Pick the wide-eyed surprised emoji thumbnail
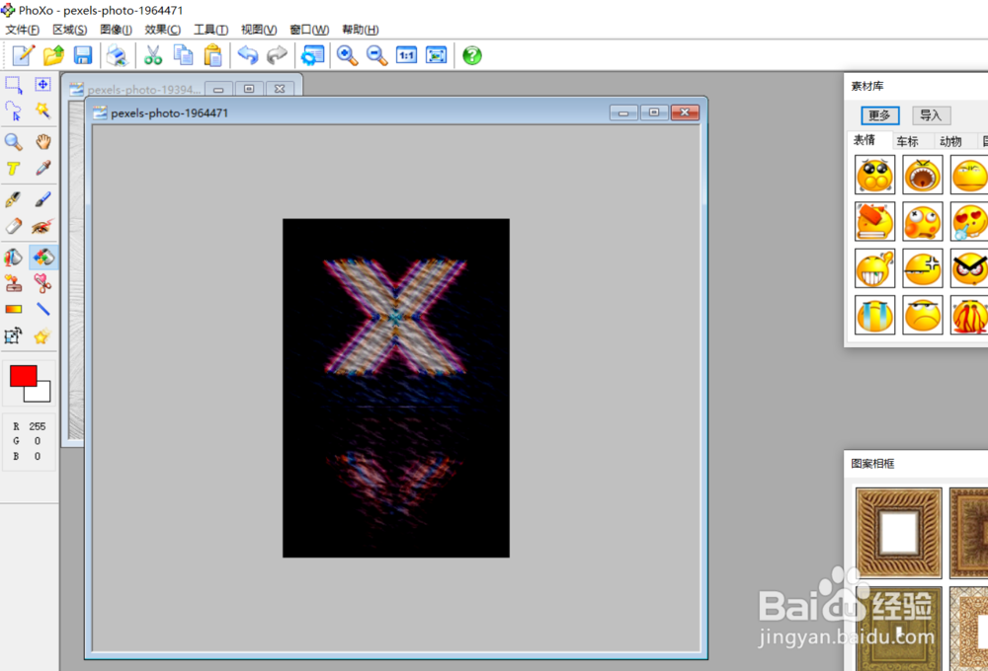 coord(874,175)
